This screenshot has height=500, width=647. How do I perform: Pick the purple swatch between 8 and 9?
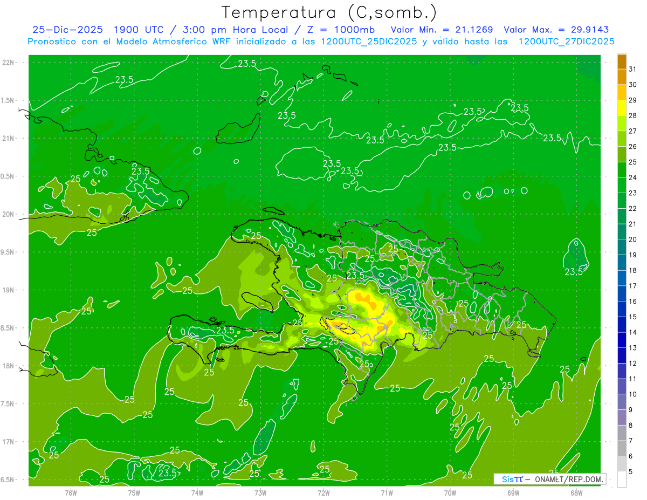[622, 417]
